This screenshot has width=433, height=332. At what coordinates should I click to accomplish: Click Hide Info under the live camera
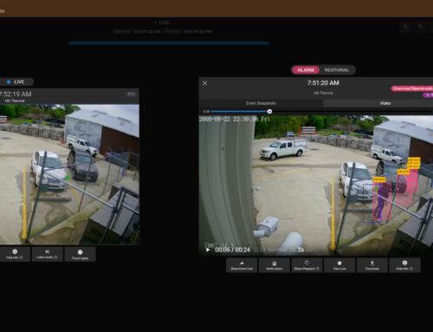[x=15, y=254]
